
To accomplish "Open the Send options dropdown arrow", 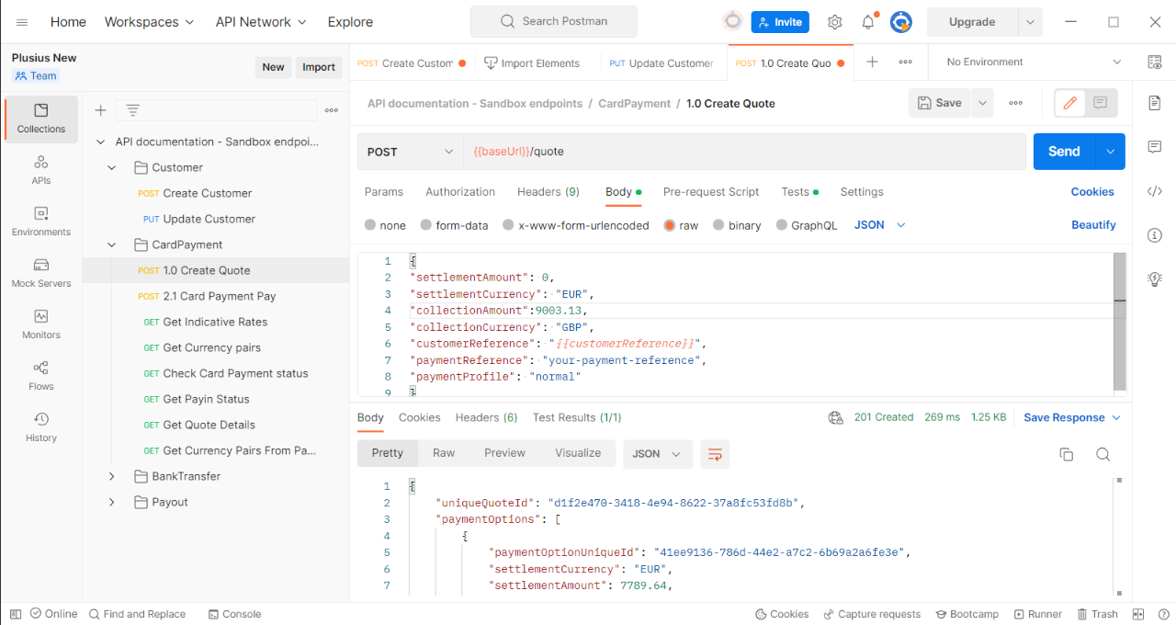I will click(1111, 152).
